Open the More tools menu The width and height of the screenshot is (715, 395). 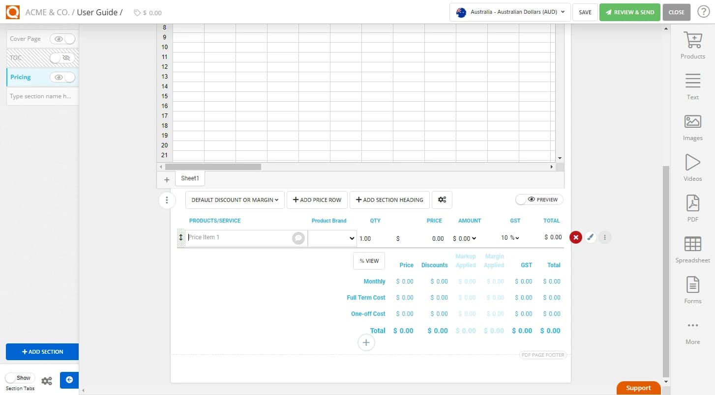692,331
